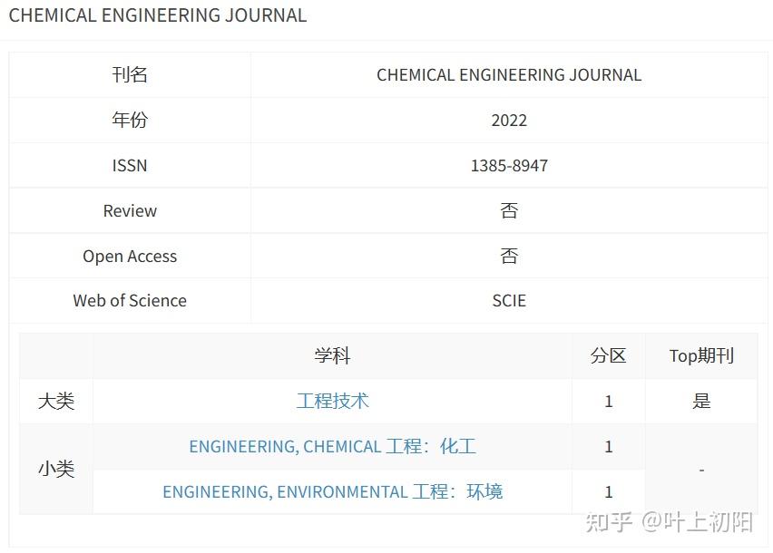
Task: Click the 分区 column header
Action: tap(608, 355)
